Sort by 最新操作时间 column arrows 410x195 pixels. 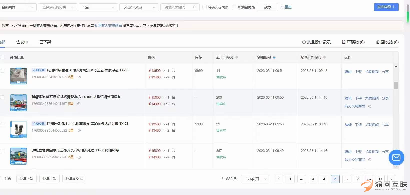324,57
